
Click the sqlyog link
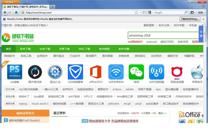tap(23, 104)
